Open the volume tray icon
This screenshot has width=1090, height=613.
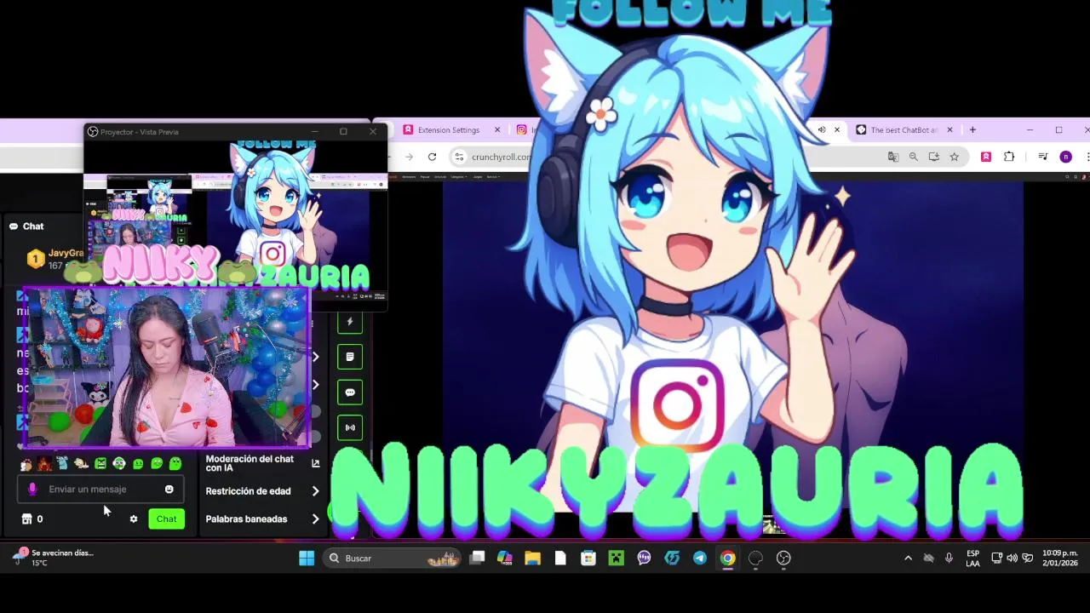pos(1012,559)
